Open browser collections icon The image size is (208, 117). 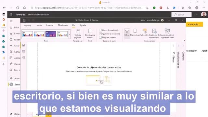190,8
